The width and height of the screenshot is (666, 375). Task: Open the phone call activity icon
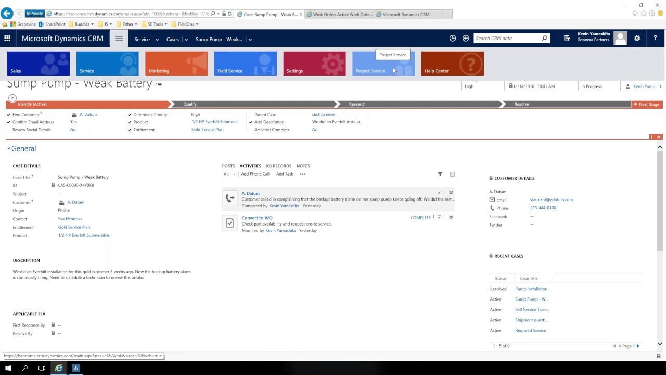point(230,198)
